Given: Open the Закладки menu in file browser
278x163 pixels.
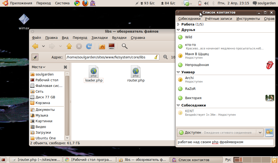Looking at the screenshot, I should click(x=100, y=38).
